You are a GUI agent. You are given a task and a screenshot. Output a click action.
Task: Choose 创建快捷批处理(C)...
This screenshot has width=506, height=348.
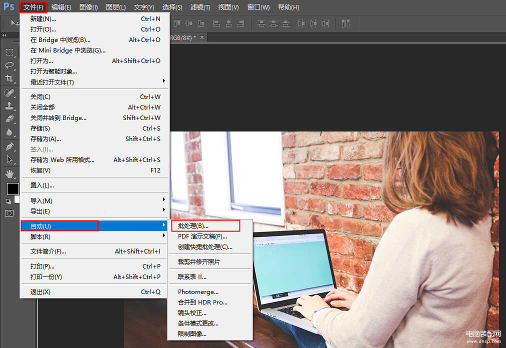pyautogui.click(x=210, y=247)
